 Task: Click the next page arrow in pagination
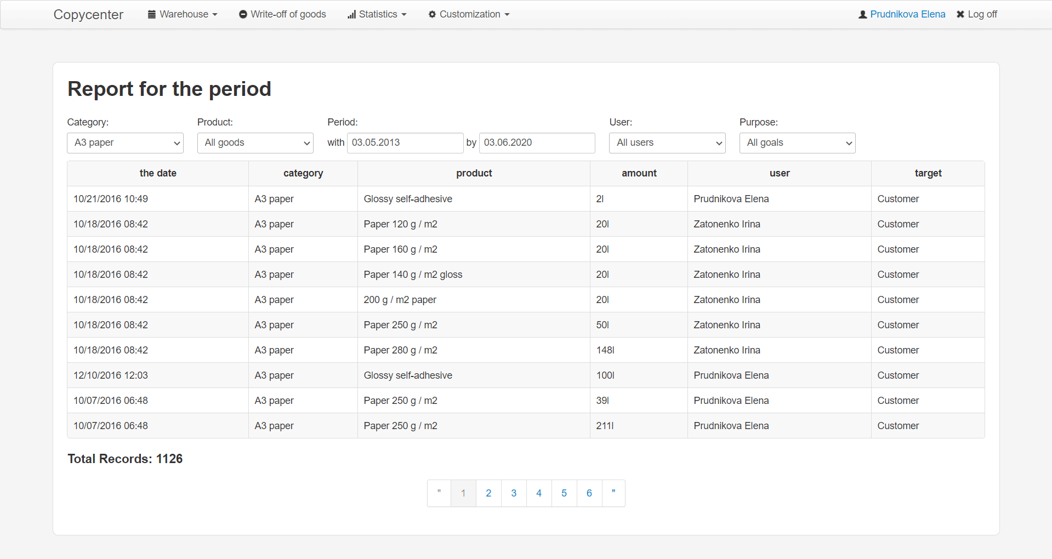[613, 493]
